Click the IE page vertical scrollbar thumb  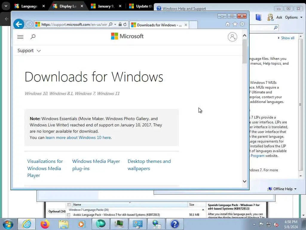(x=244, y=52)
